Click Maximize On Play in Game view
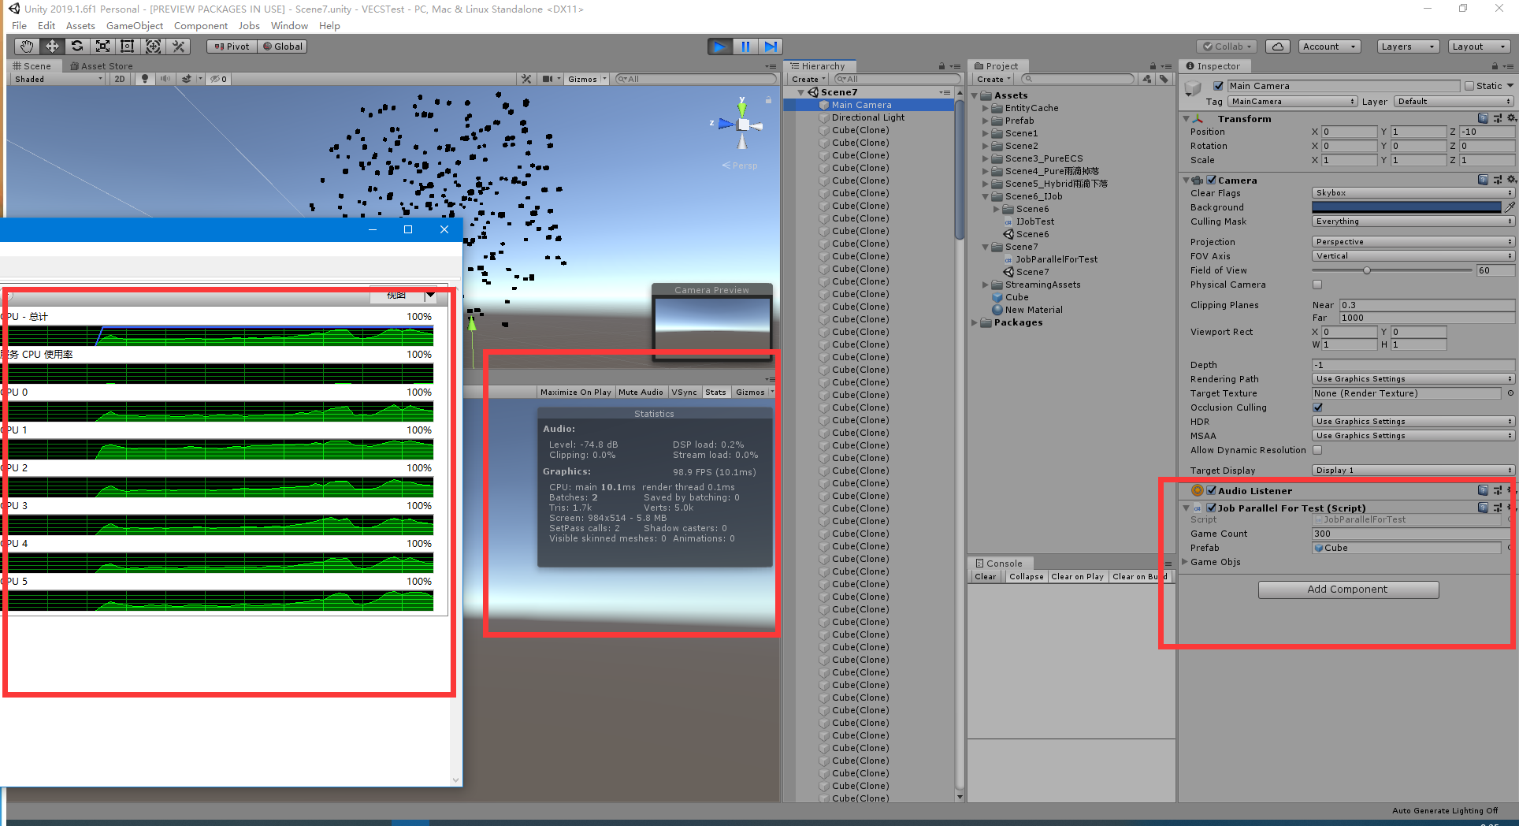The width and height of the screenshot is (1519, 826). pyautogui.click(x=575, y=392)
